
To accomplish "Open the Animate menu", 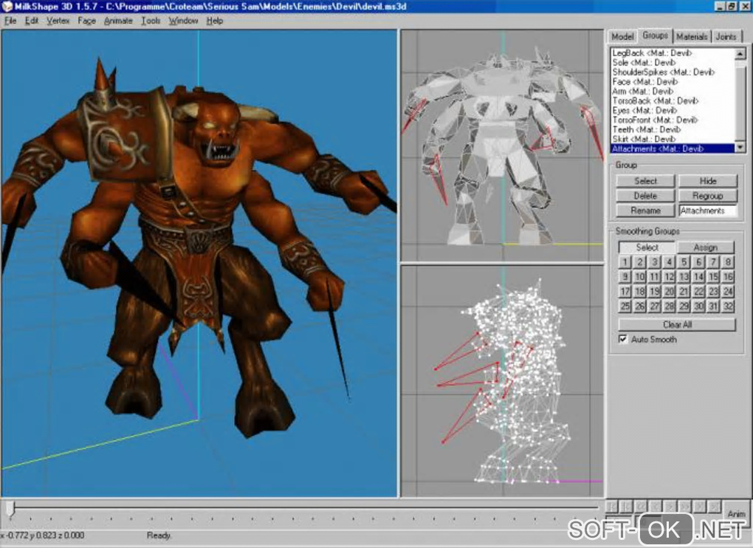I will (x=118, y=21).
